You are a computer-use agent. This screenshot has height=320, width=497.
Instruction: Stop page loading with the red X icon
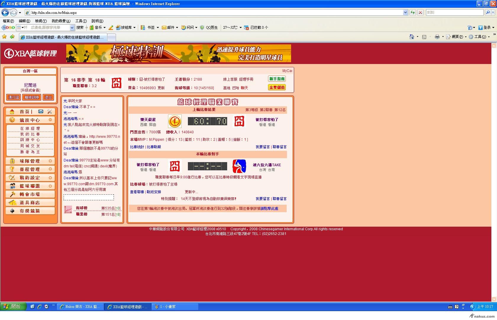(420, 12)
